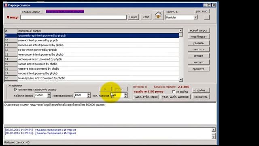Click the 'из файла...' button
This screenshot has height=146, width=259.
(201, 90)
